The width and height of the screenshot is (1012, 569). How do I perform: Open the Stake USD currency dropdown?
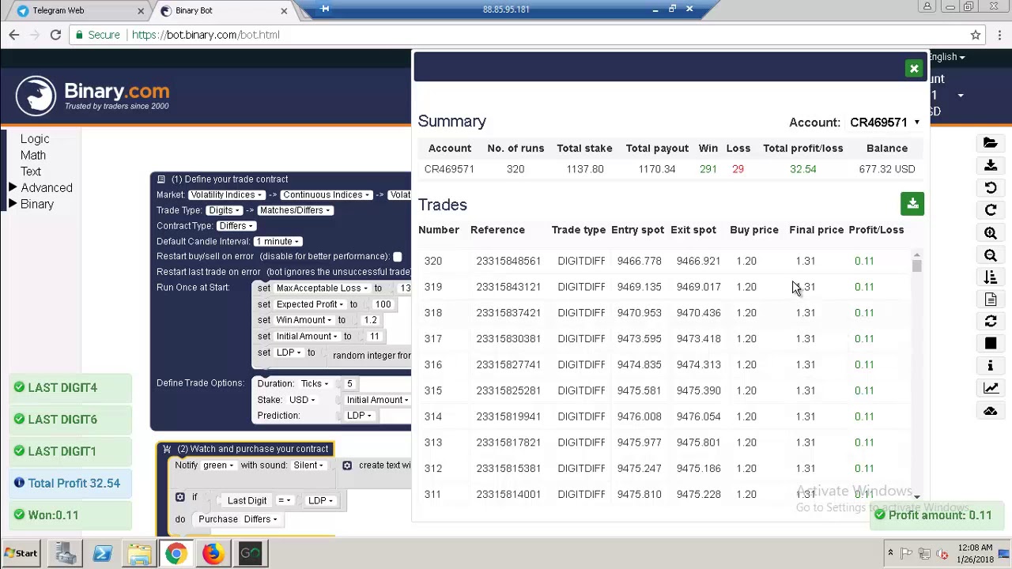302,400
